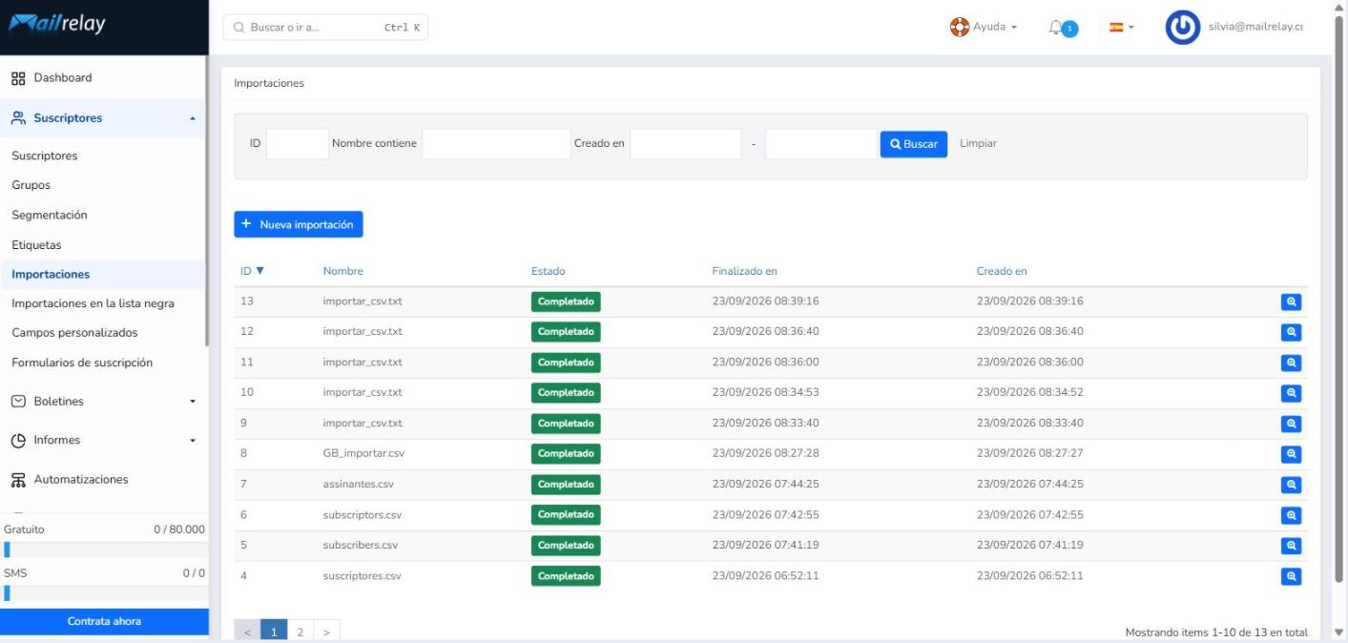1348x643 pixels.
Task: Click the Nueva importación button
Action: tap(299, 224)
